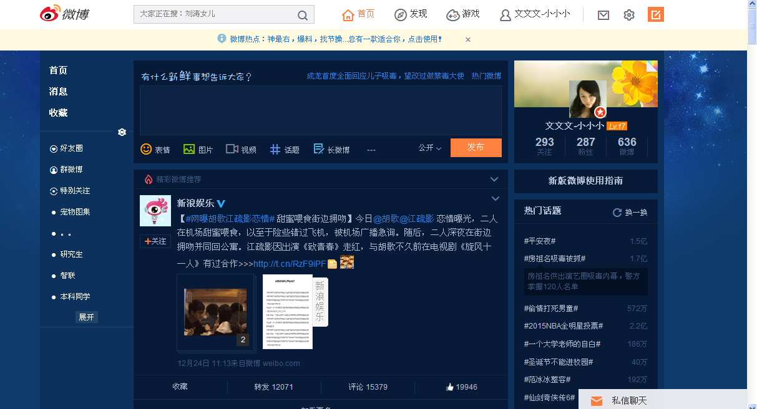
Task: Click 636 微博 count
Action: [x=627, y=146]
